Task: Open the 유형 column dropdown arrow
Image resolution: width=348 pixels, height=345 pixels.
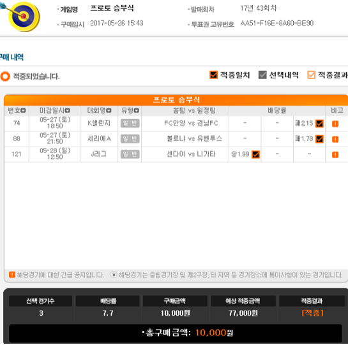Action: coord(137,110)
